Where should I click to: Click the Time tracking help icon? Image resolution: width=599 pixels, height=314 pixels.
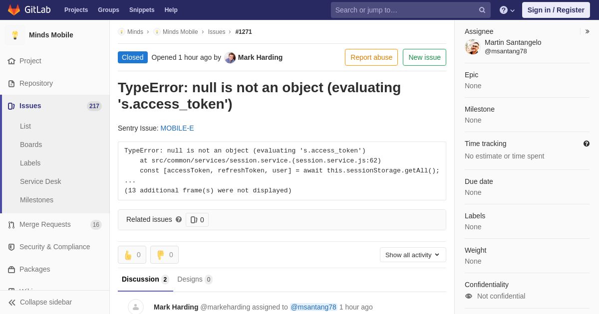point(587,144)
